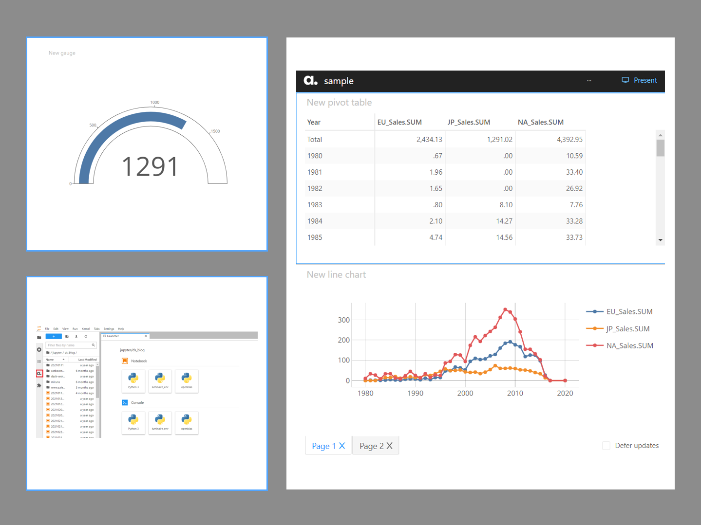Screen dimensions: 701x525
Task: Toggle NA_Sales.SUM series in chart legend
Action: click(629, 345)
